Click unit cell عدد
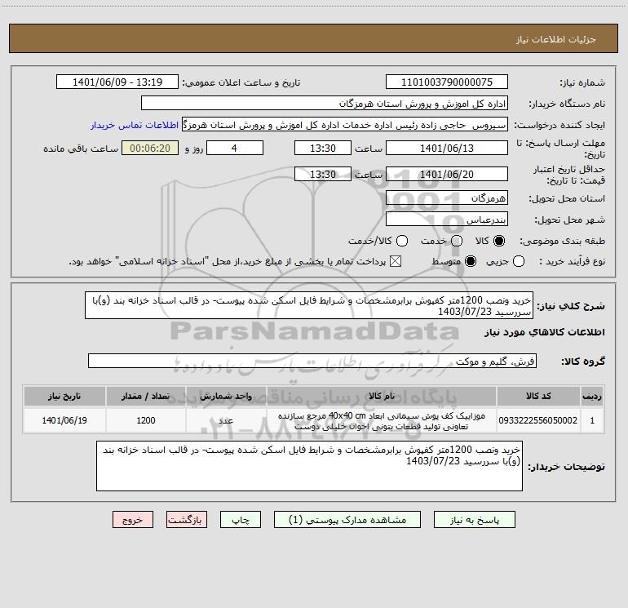 point(226,420)
